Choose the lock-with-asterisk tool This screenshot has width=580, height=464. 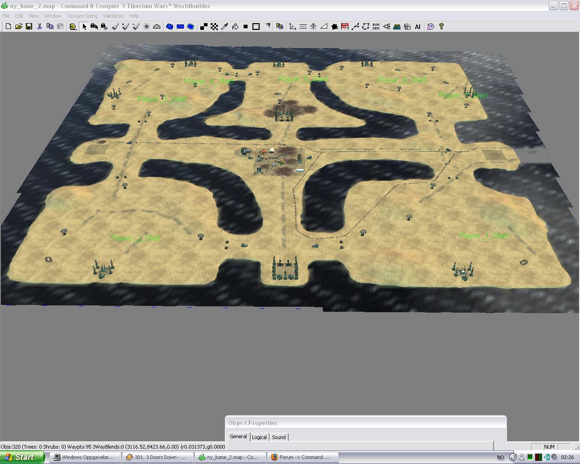tap(104, 27)
